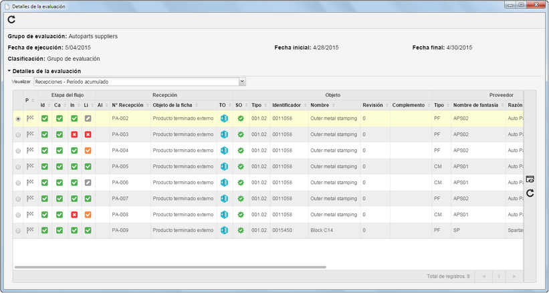Select the radio button for row PA-005

tap(18, 167)
